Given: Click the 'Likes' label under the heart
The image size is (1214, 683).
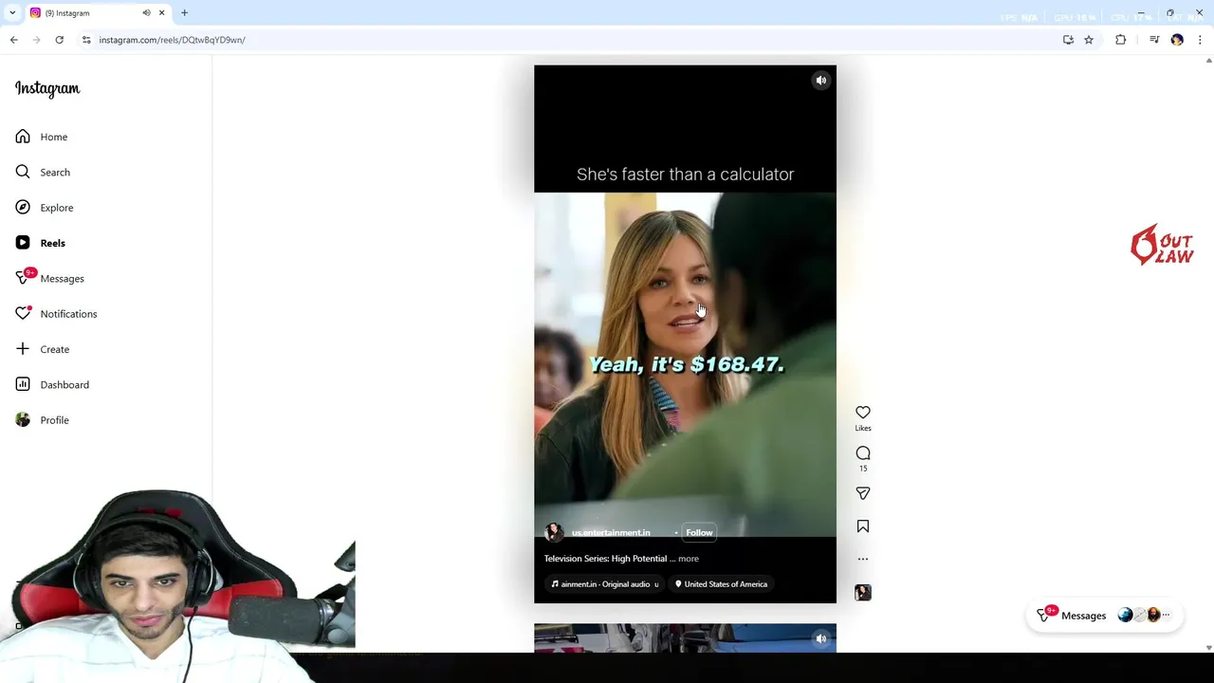Looking at the screenshot, I should (863, 428).
